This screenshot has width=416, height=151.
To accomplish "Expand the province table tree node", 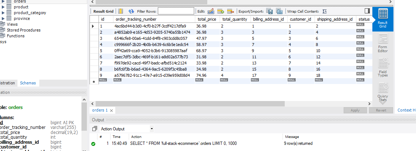I will point(4,18).
